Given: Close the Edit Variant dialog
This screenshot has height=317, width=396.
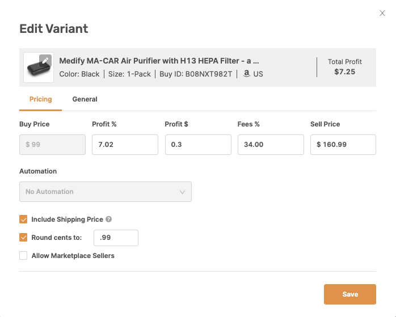Looking at the screenshot, I should (382, 13).
